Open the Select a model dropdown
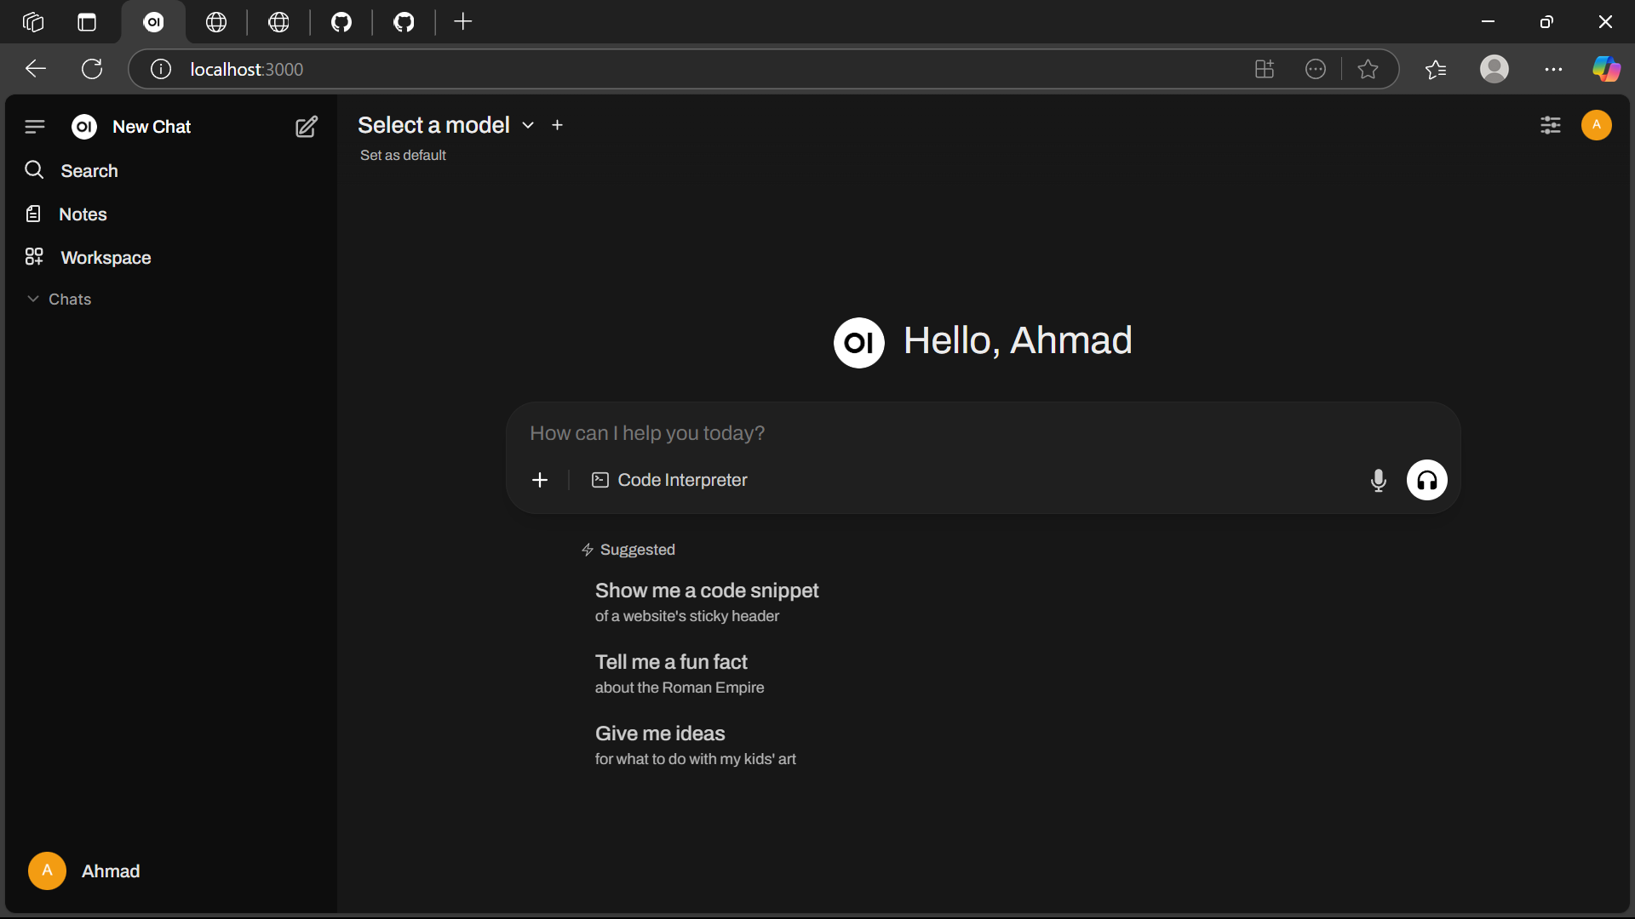Screen dimensions: 1635x919 tap(445, 125)
